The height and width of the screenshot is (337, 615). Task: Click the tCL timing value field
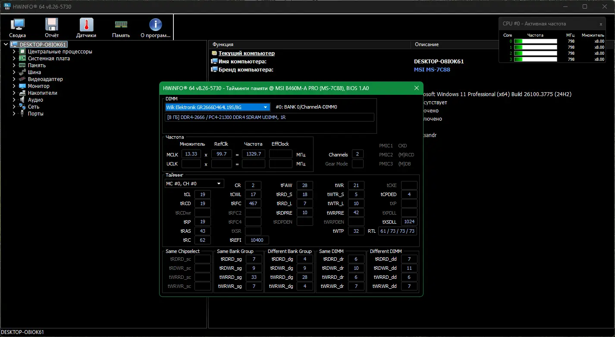(x=203, y=194)
